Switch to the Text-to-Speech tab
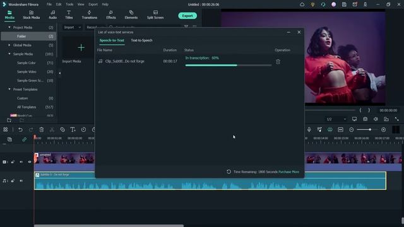Image resolution: width=404 pixels, height=227 pixels. tap(141, 40)
